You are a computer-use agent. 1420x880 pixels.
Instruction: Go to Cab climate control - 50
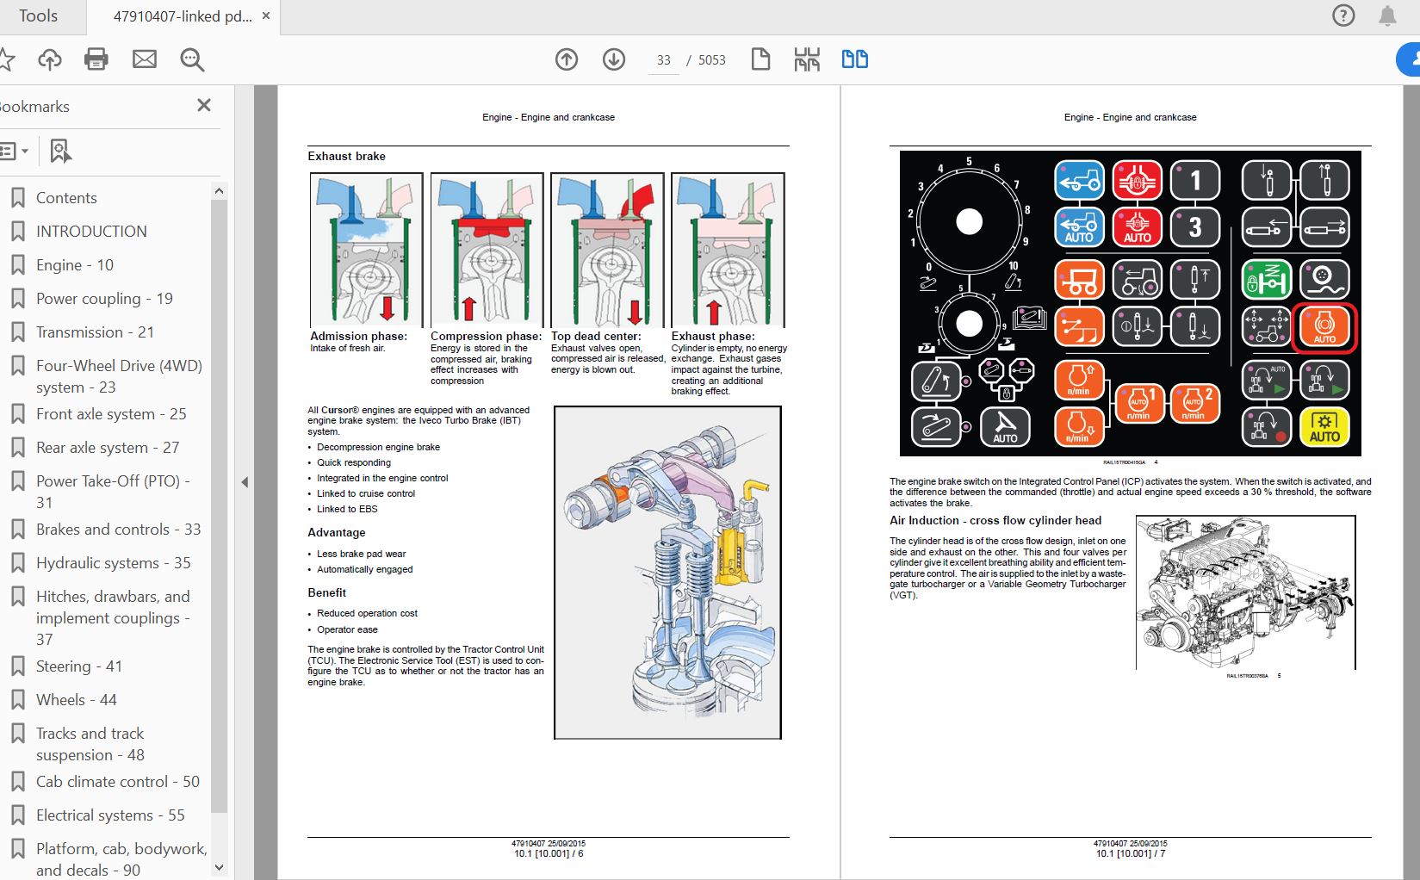pyautogui.click(x=117, y=782)
